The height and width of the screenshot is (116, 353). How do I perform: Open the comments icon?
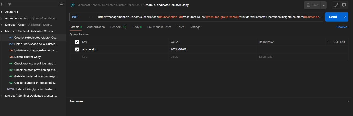pyautogui.click(x=344, y=5)
